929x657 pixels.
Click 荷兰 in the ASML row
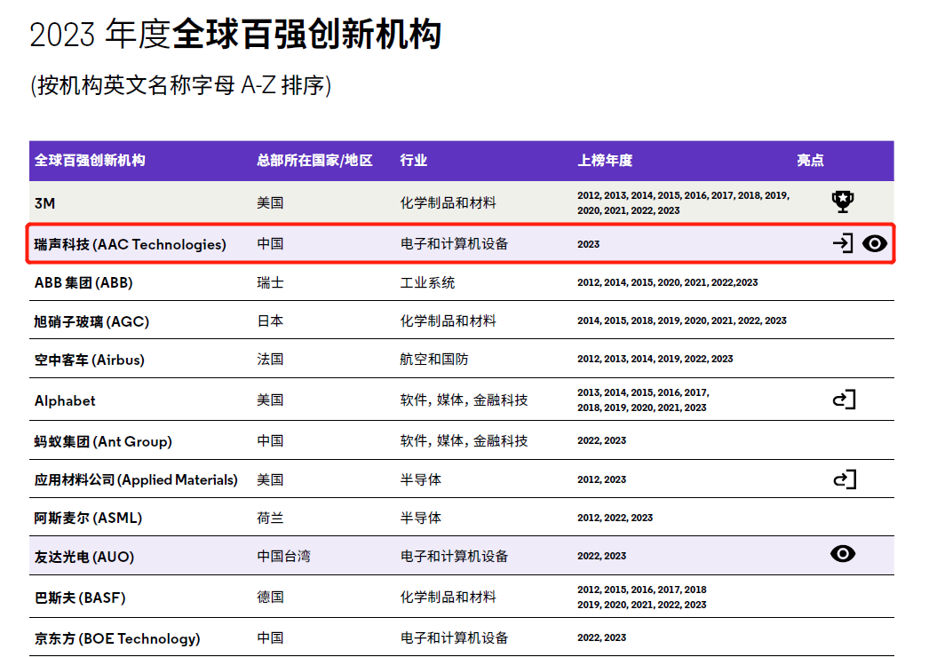coord(270,518)
